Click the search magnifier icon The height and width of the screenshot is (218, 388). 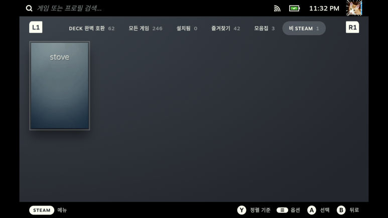click(x=29, y=9)
